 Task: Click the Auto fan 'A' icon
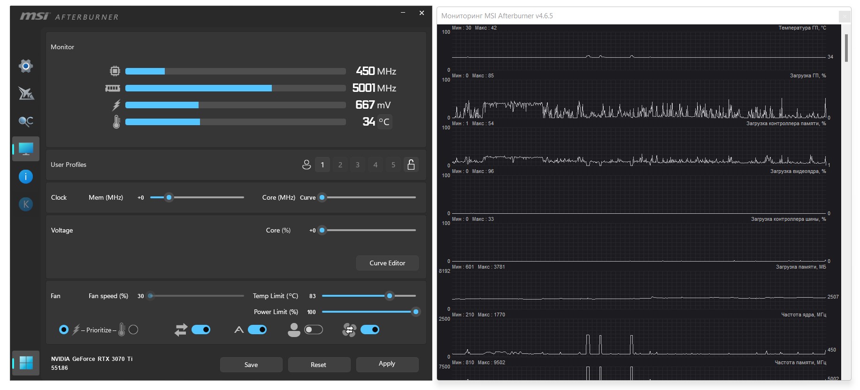(x=239, y=330)
